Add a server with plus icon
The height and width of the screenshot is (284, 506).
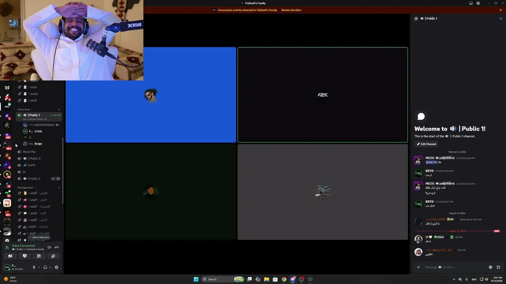point(7,241)
